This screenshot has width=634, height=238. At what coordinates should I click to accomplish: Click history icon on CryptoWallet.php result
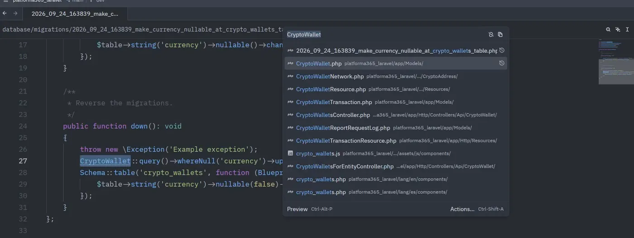[x=502, y=63]
